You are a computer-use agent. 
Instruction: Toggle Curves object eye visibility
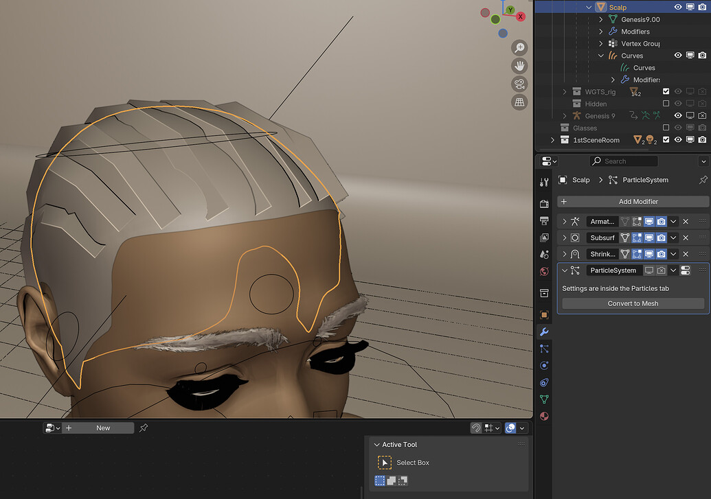pos(678,56)
